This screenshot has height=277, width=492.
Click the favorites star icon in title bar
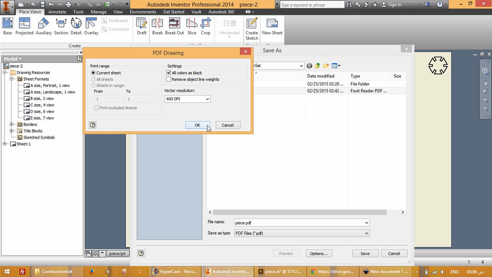tap(375, 4)
